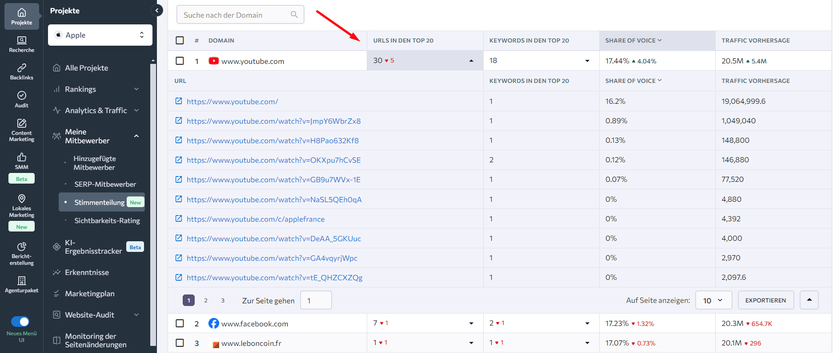Go to pagination page 2

206,300
